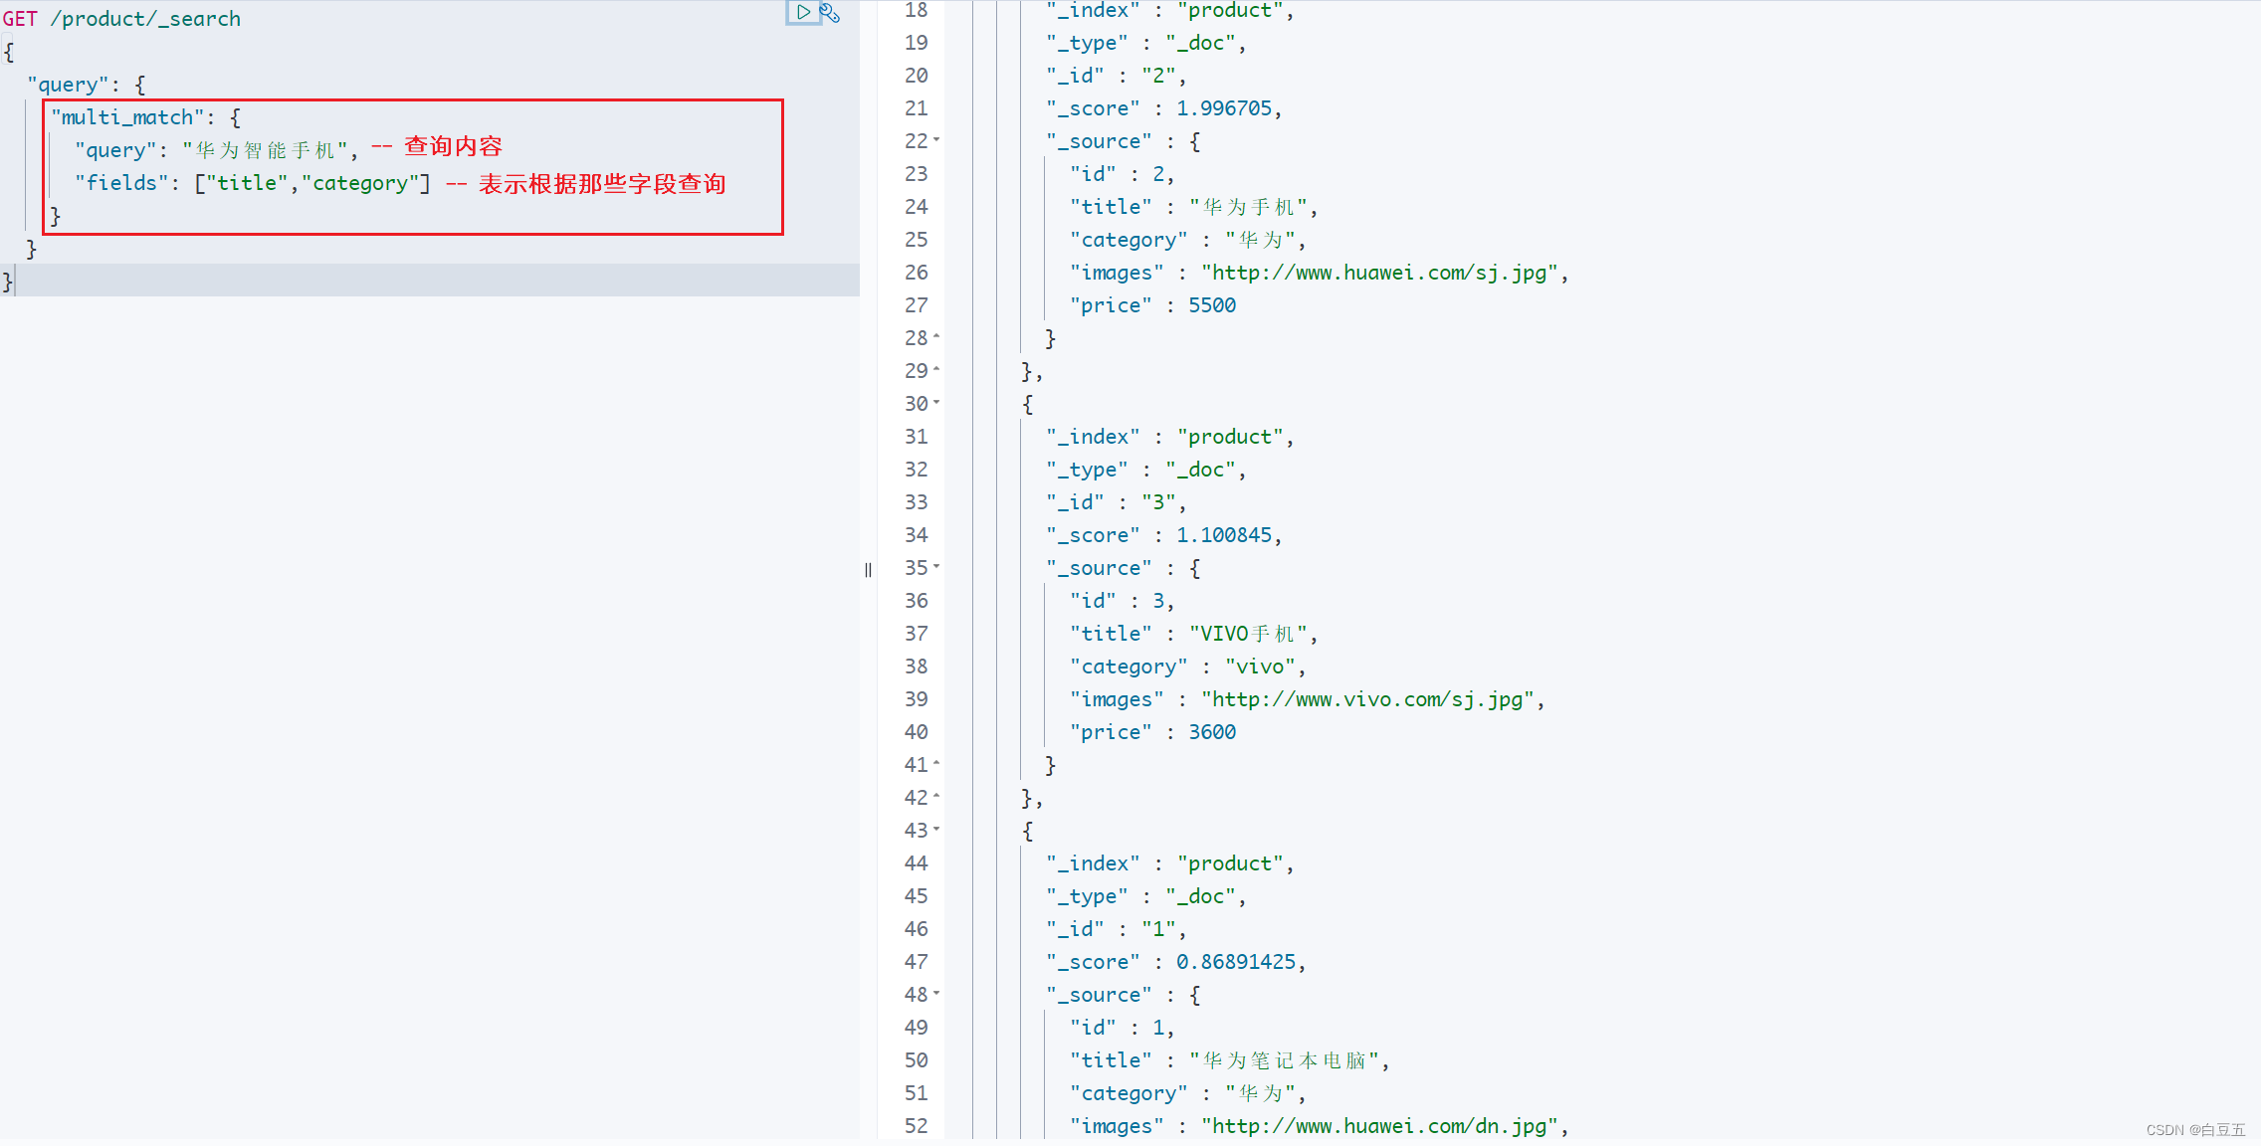This screenshot has width=2261, height=1146.
Task: Click the "_id" : "3" line
Action: click(x=1116, y=502)
